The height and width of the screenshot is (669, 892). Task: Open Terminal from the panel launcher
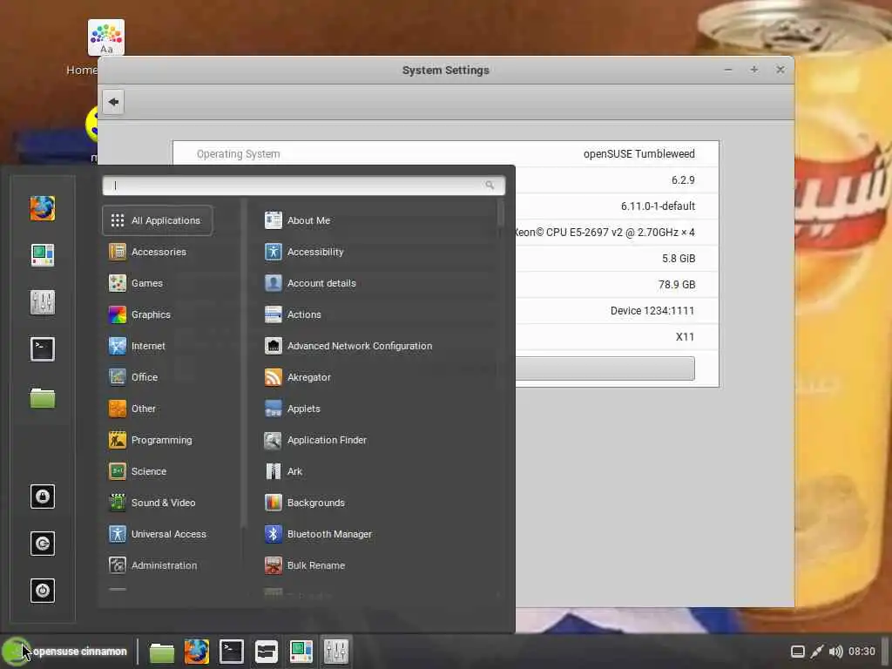pyautogui.click(x=232, y=652)
